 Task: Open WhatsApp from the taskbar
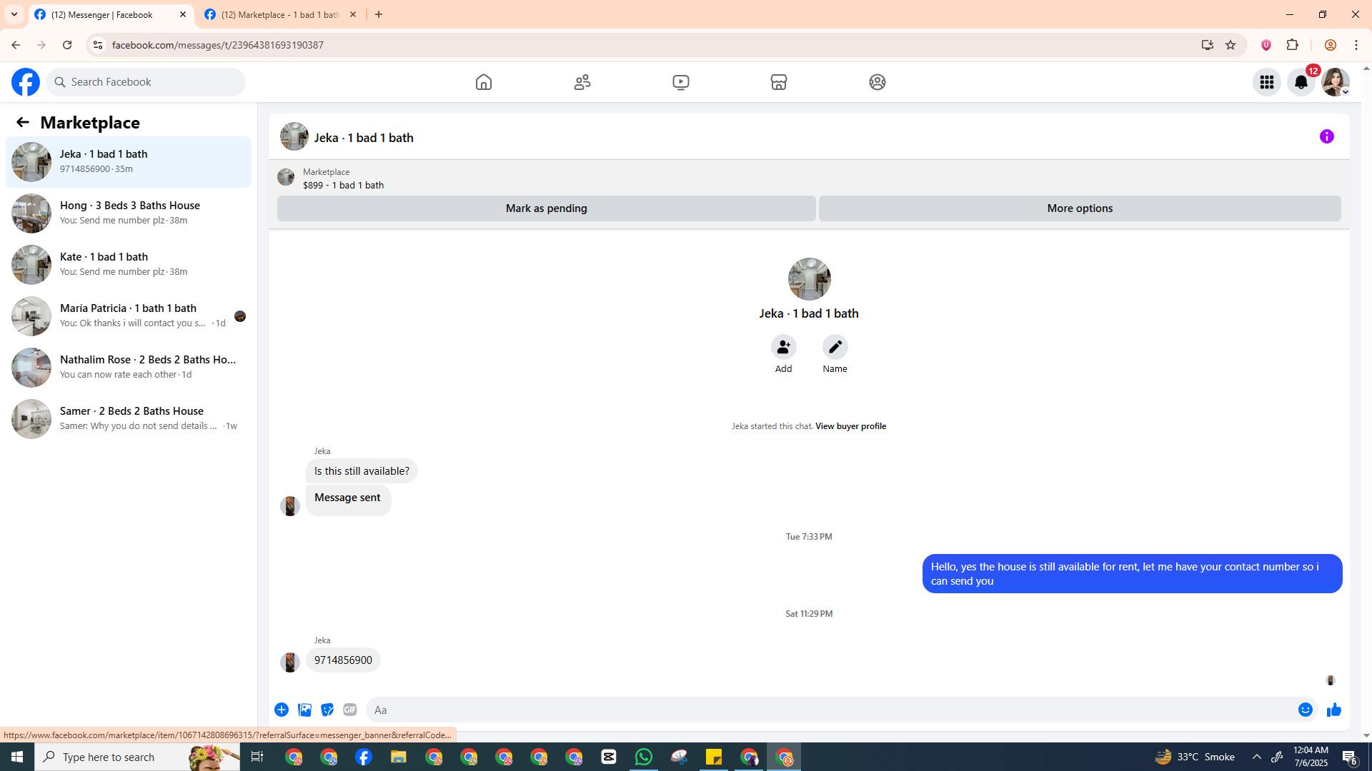click(x=643, y=757)
